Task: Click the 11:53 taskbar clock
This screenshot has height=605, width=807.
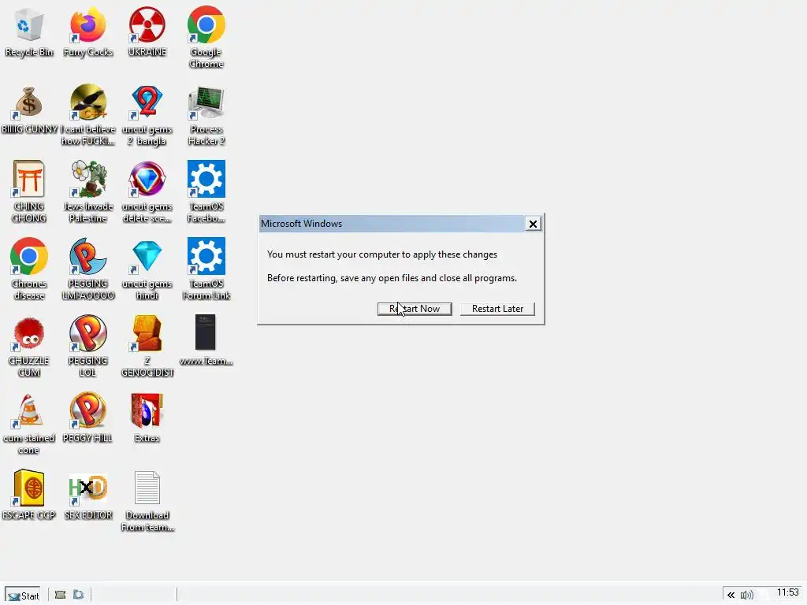Action: (787, 592)
